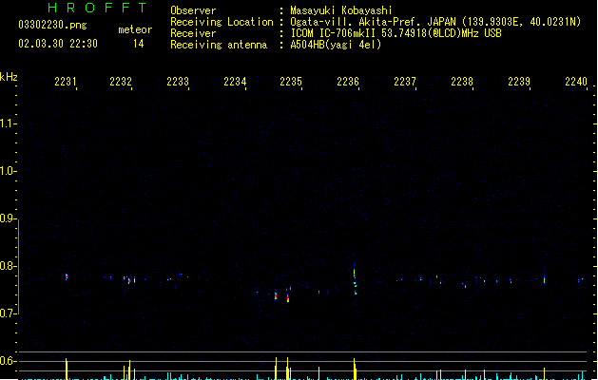The height and width of the screenshot is (380, 598).
Task: Click the meteor echo at 2231
Action: point(67,276)
